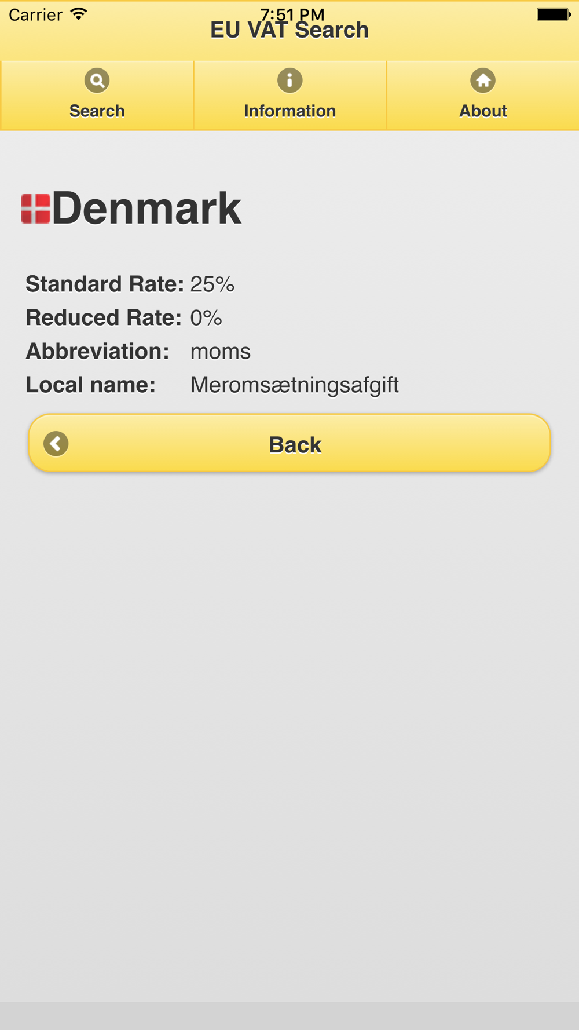This screenshot has width=579, height=1030.
Task: Tap the Meromsætningsafgift local name
Action: [x=294, y=385]
